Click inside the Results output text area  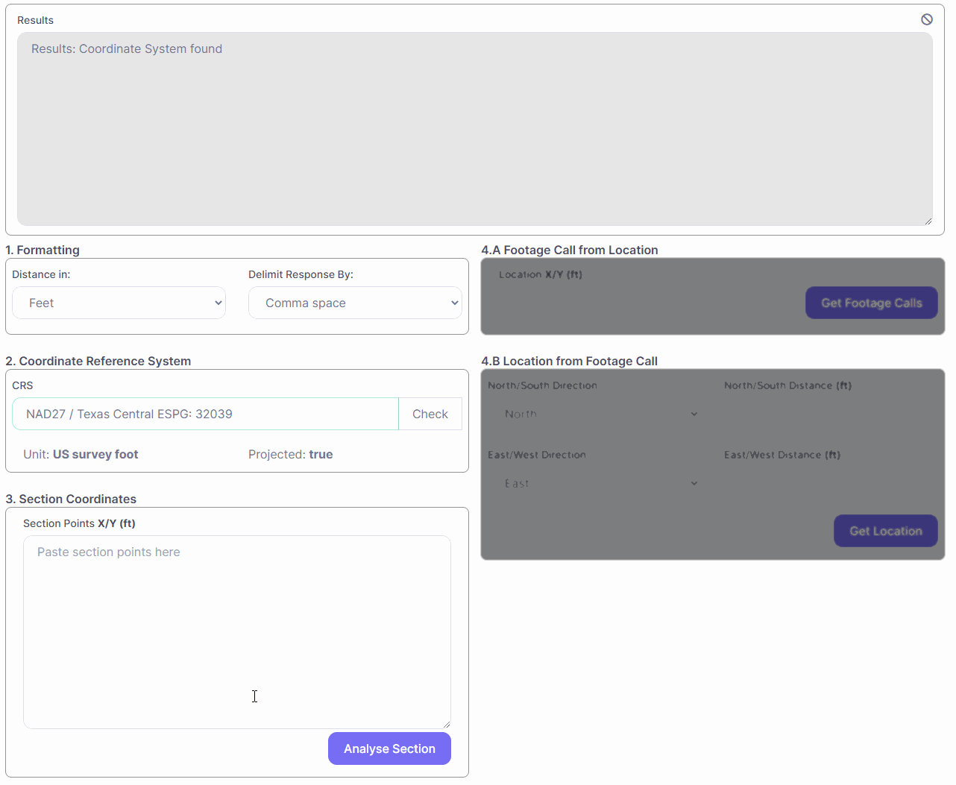[x=474, y=129]
